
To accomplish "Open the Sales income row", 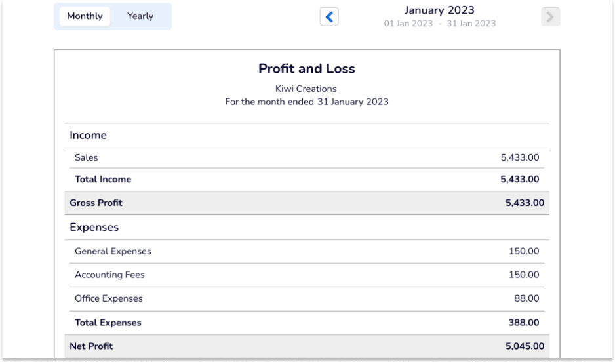I will pyautogui.click(x=307, y=157).
